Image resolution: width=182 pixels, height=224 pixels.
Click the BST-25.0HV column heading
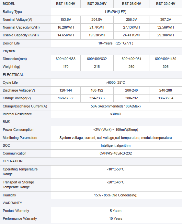pos(131,4)
